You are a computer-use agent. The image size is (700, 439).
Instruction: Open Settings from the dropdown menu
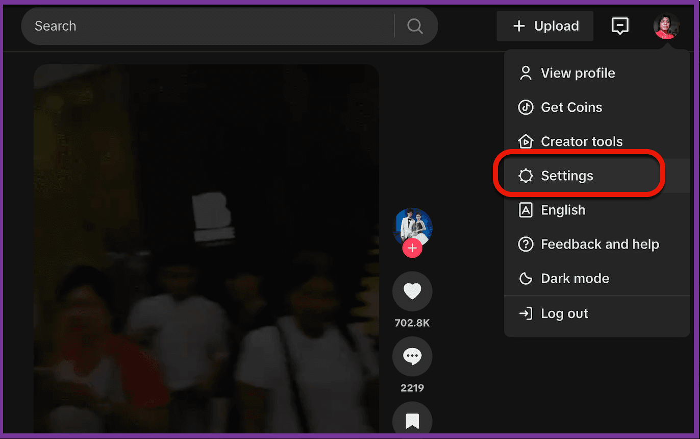[567, 175]
